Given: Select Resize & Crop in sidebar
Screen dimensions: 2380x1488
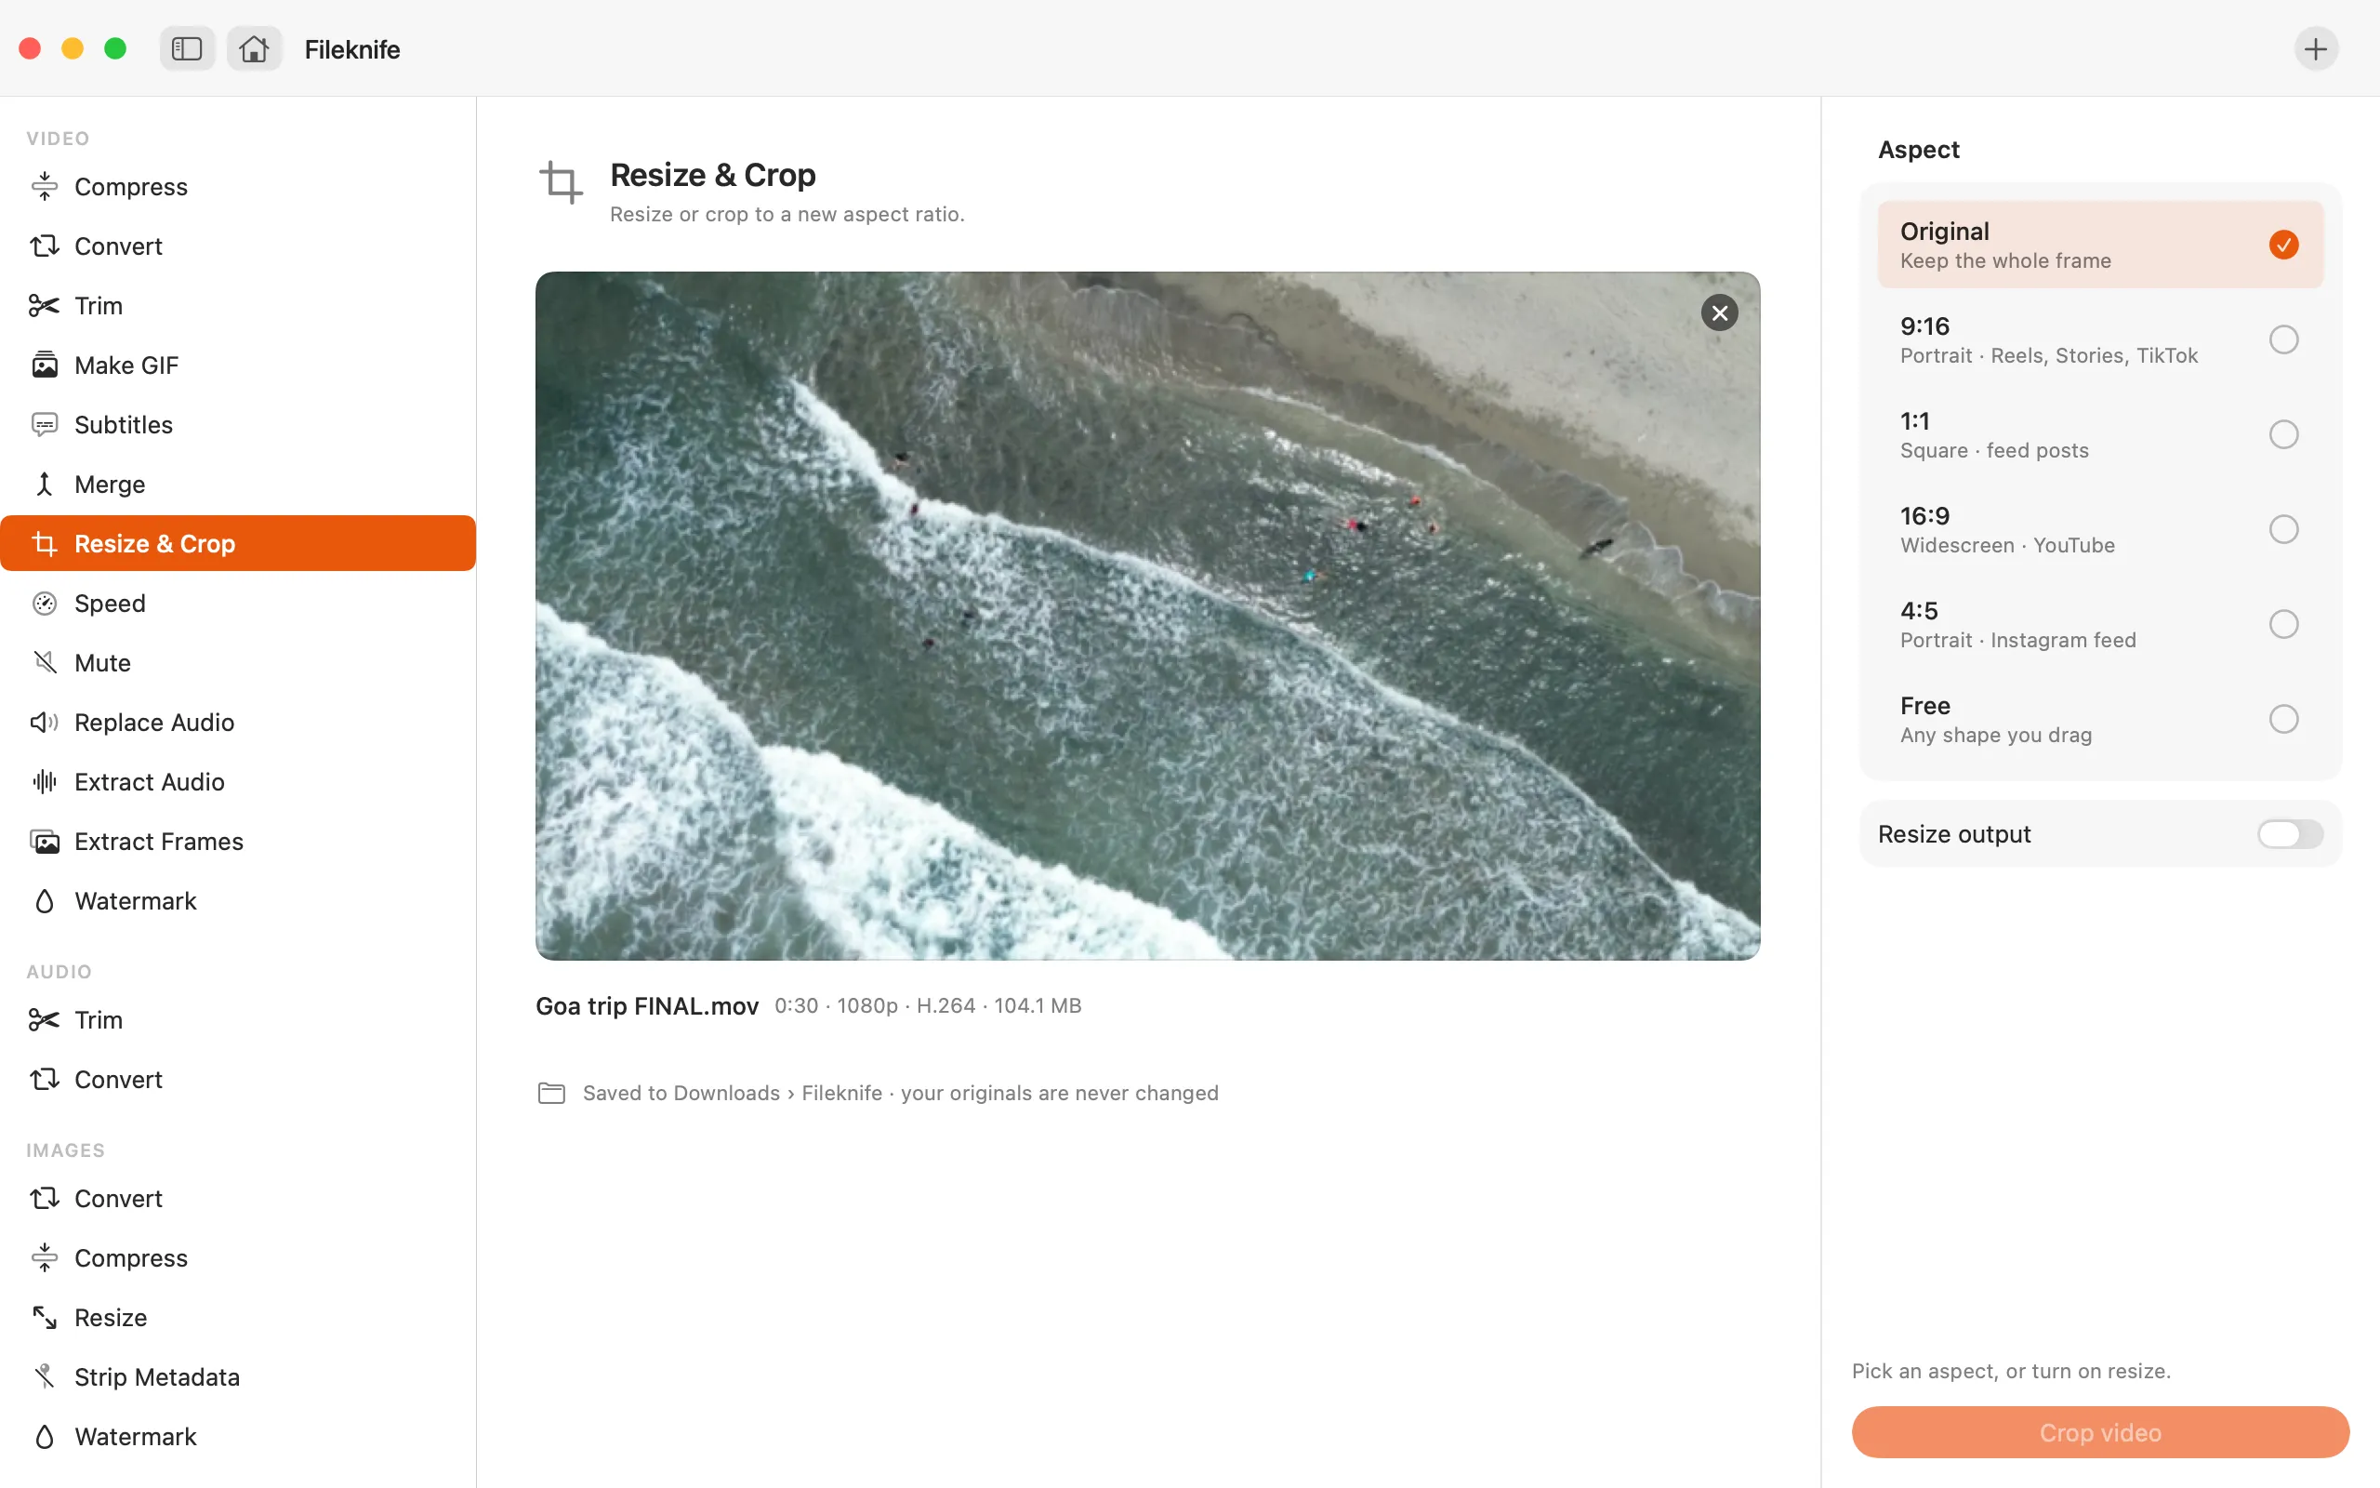Looking at the screenshot, I should coord(238,543).
